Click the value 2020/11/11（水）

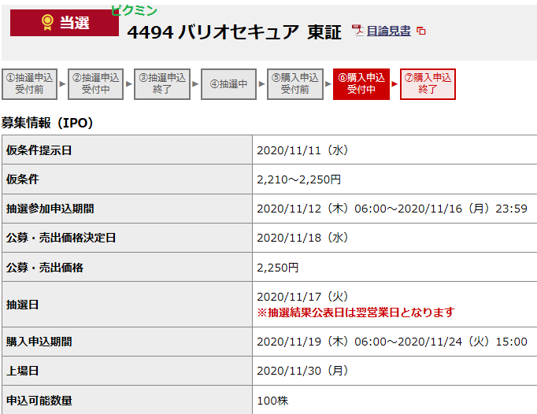click(302, 150)
